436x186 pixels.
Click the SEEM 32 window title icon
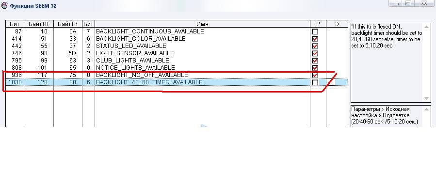click(x=4, y=5)
